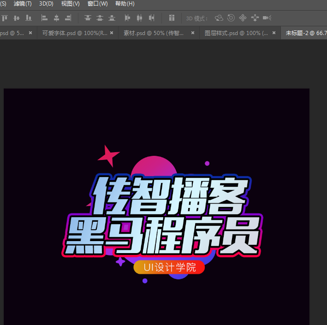The width and height of the screenshot is (327, 325).
Task: Select the 3D video camera zoom icon
Action: pos(267,18)
